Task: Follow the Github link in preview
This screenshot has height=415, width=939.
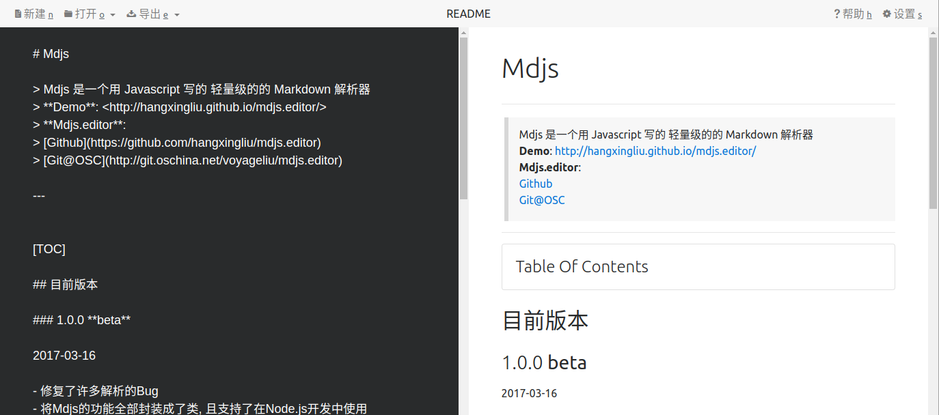Action: coord(536,184)
